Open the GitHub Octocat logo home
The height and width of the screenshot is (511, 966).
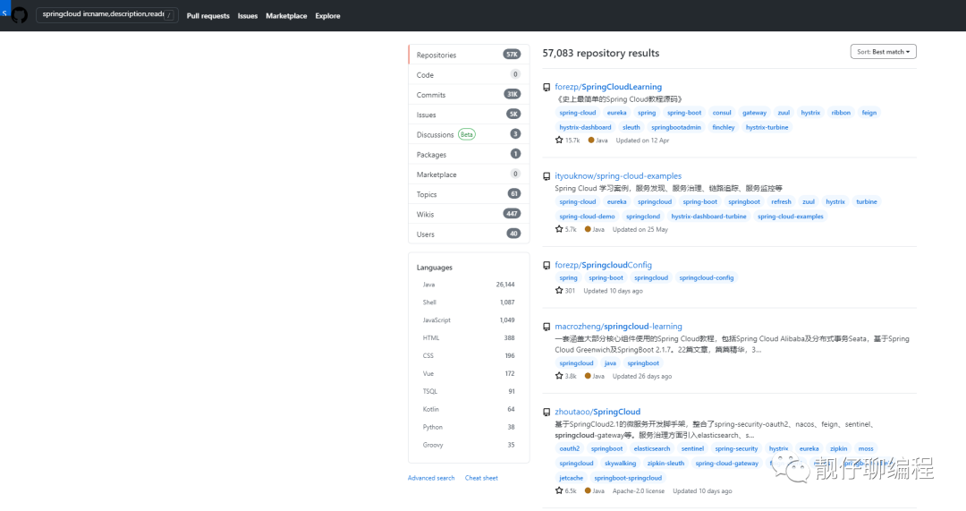(20, 15)
